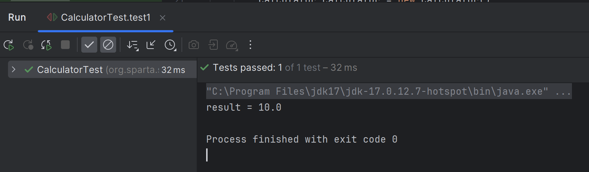
Task: Click the Run panel label
Action: coord(17,17)
